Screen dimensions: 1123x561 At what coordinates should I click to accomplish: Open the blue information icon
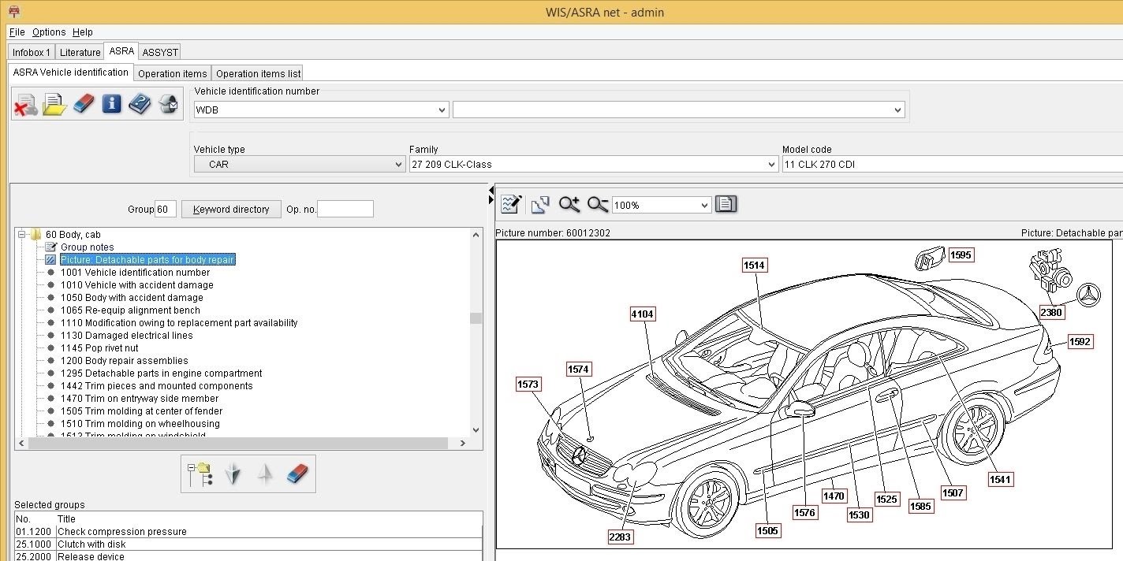[x=112, y=104]
